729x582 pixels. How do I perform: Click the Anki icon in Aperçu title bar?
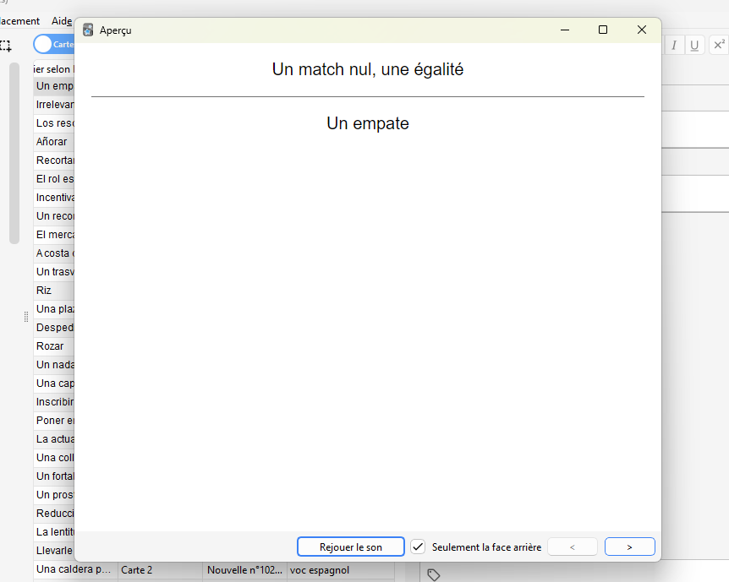point(88,30)
